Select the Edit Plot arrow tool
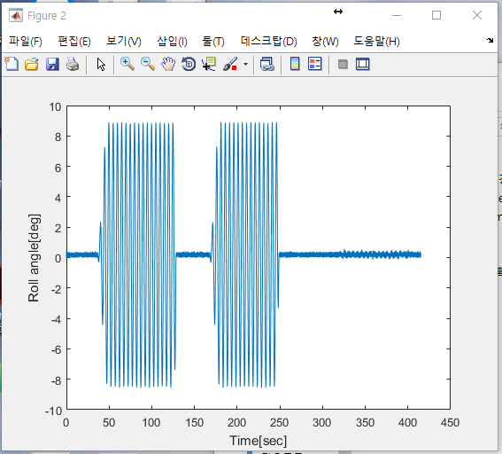 coord(101,64)
